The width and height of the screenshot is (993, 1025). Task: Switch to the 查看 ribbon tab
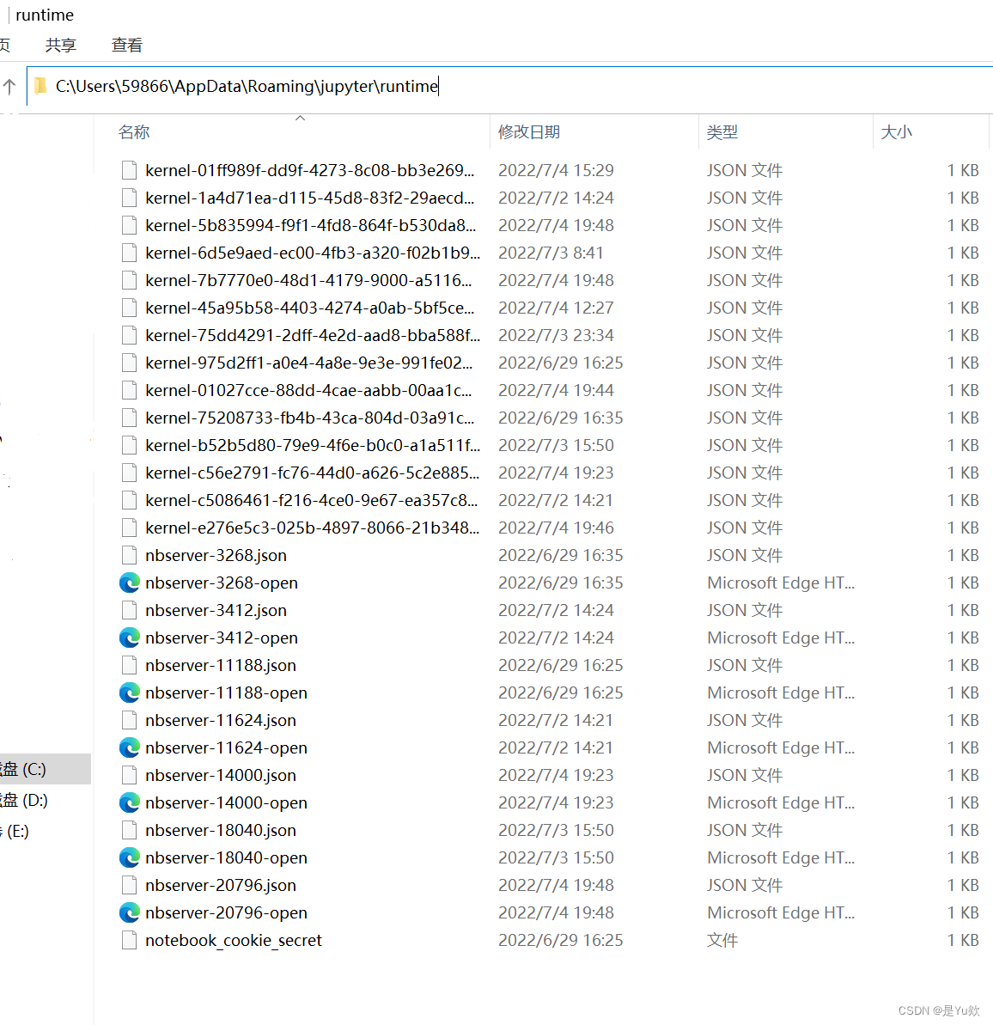(126, 45)
